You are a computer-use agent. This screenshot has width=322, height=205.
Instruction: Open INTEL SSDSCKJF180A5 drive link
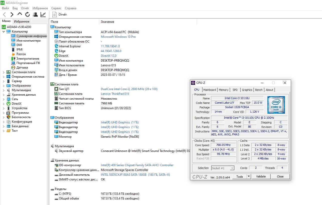click(x=135, y=175)
